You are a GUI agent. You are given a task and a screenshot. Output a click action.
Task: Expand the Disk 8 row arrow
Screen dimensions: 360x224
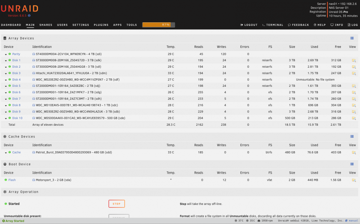[x=6, y=106]
